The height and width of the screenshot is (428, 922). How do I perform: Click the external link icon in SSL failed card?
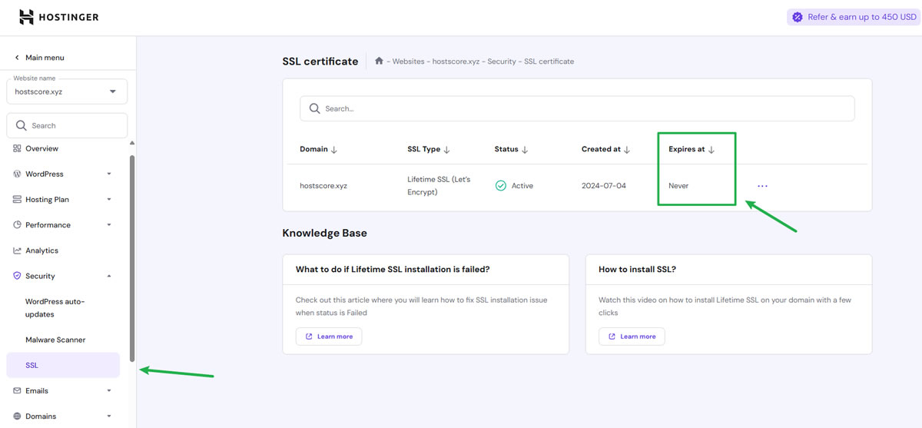309,337
